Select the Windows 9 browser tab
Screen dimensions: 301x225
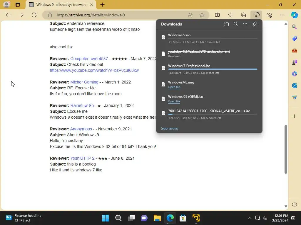(x=61, y=5)
